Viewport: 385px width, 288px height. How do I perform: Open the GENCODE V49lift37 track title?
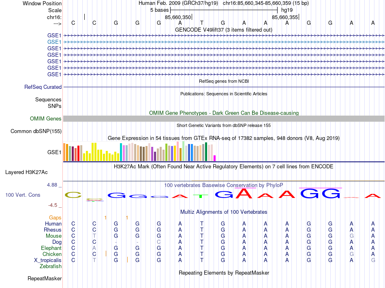point(224,30)
